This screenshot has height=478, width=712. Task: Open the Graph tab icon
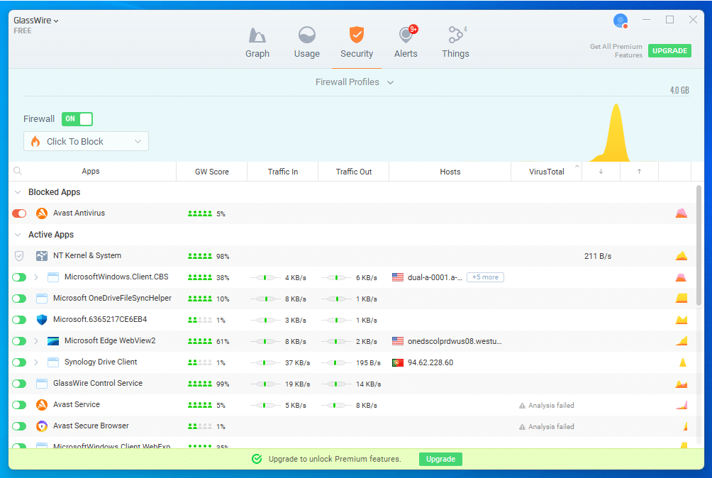(257, 35)
